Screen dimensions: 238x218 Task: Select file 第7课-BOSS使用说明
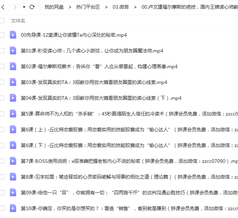[129, 161]
